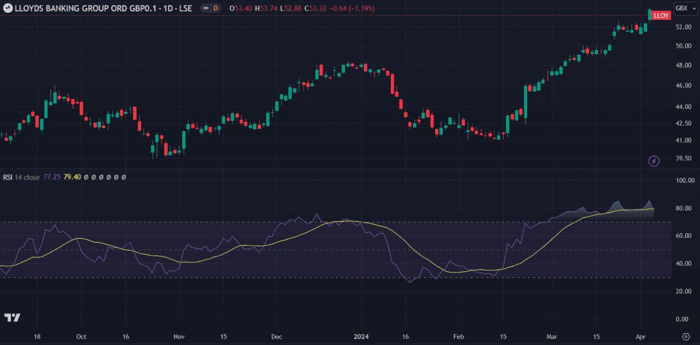
Task: Toggle the market status pill indicator
Action: click(x=205, y=8)
